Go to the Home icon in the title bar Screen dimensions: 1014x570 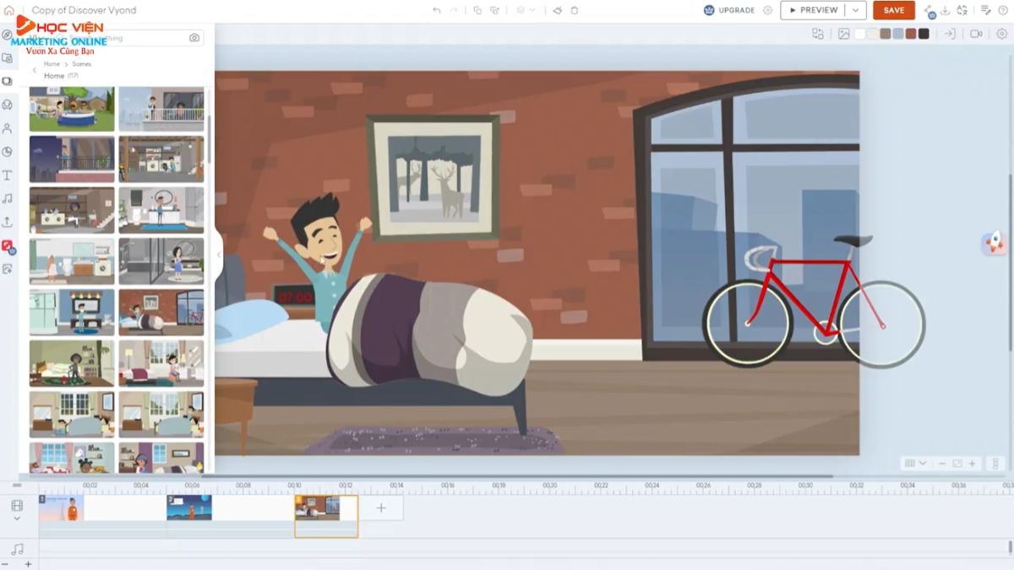click(9, 10)
